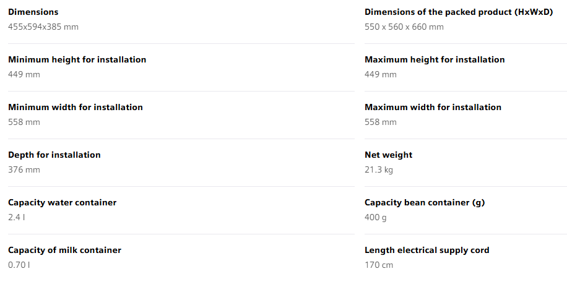The width and height of the screenshot is (567, 287).
Task: Click the Net weight label
Action: (x=388, y=155)
